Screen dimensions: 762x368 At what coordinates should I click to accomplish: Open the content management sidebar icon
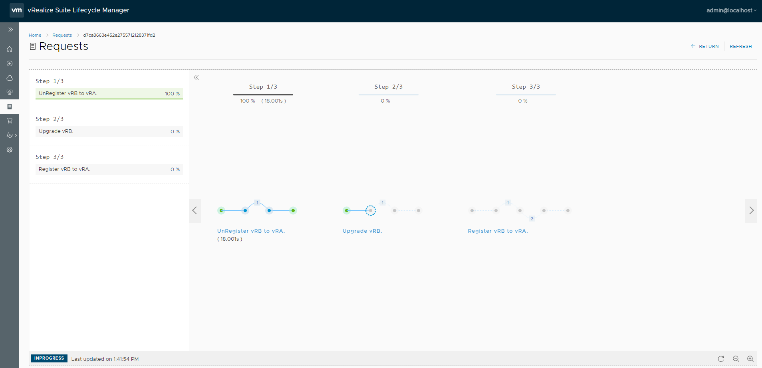click(x=10, y=92)
